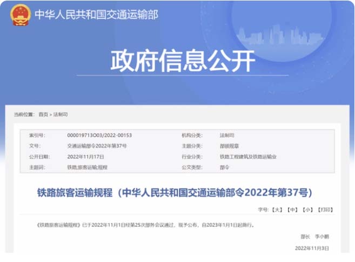355x262 pixels.
Task: Click the 字号 font size label
Action: 263,210
